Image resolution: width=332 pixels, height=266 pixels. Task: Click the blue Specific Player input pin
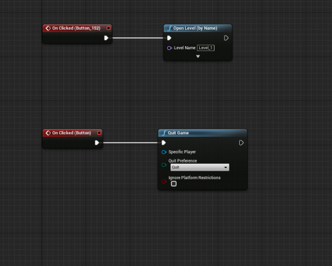[164, 152]
